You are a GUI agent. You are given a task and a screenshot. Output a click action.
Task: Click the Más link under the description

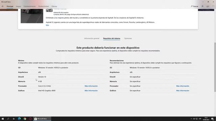(47, 25)
